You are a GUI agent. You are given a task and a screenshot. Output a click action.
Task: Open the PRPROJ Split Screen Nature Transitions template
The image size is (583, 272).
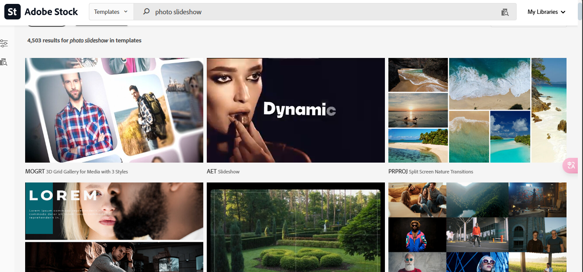(430, 171)
